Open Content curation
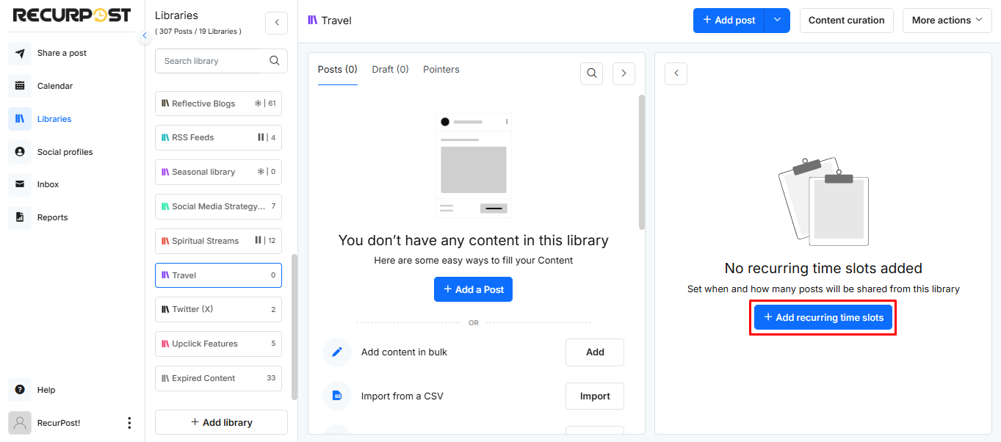 [846, 21]
